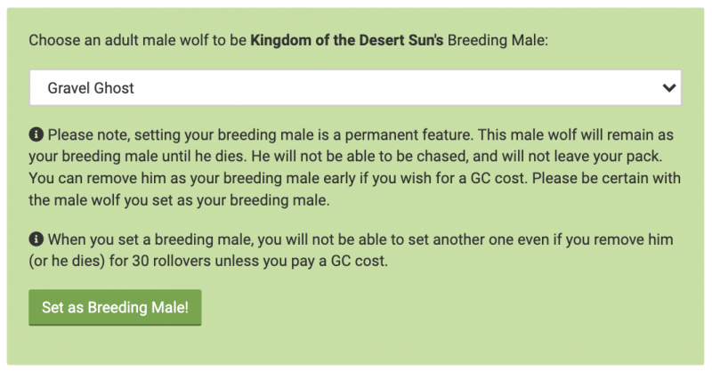Click empty green area right of the button

pyautogui.click(x=445, y=308)
